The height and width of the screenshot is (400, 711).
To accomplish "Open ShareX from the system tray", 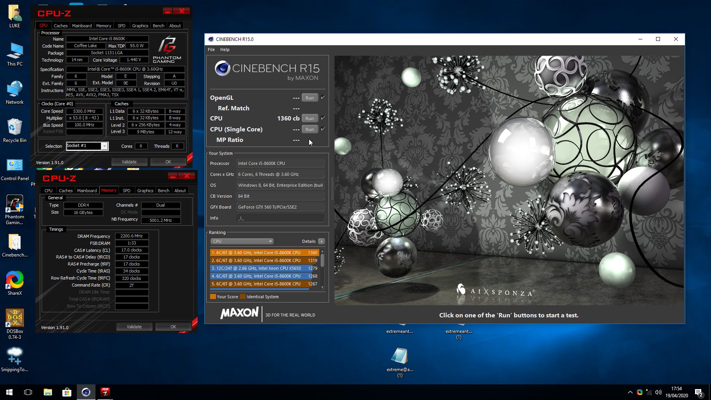I will [640, 392].
